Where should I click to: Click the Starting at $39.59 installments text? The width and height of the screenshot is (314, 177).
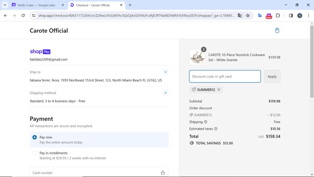click(73, 158)
